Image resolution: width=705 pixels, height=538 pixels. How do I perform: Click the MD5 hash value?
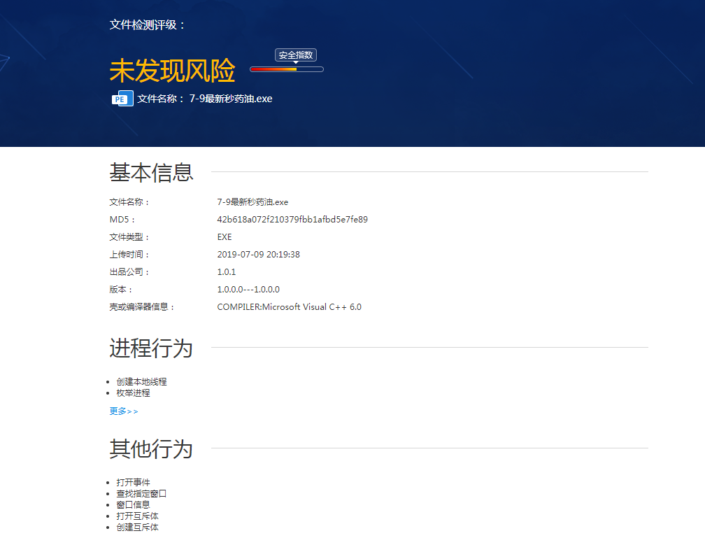pyautogui.click(x=292, y=220)
